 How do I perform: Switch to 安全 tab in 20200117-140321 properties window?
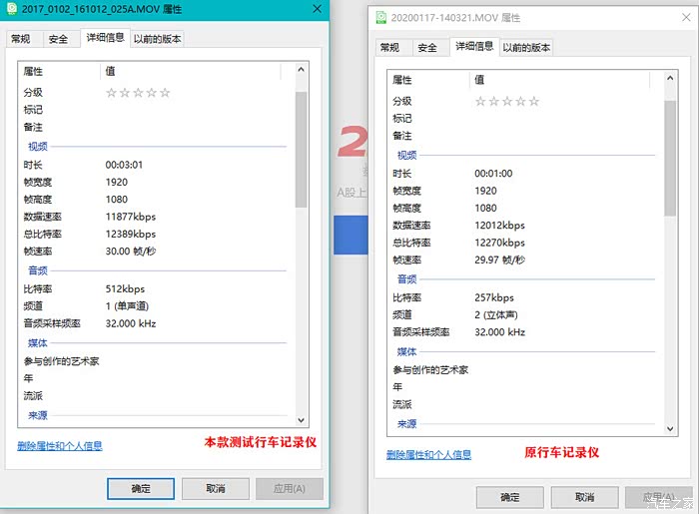[427, 48]
